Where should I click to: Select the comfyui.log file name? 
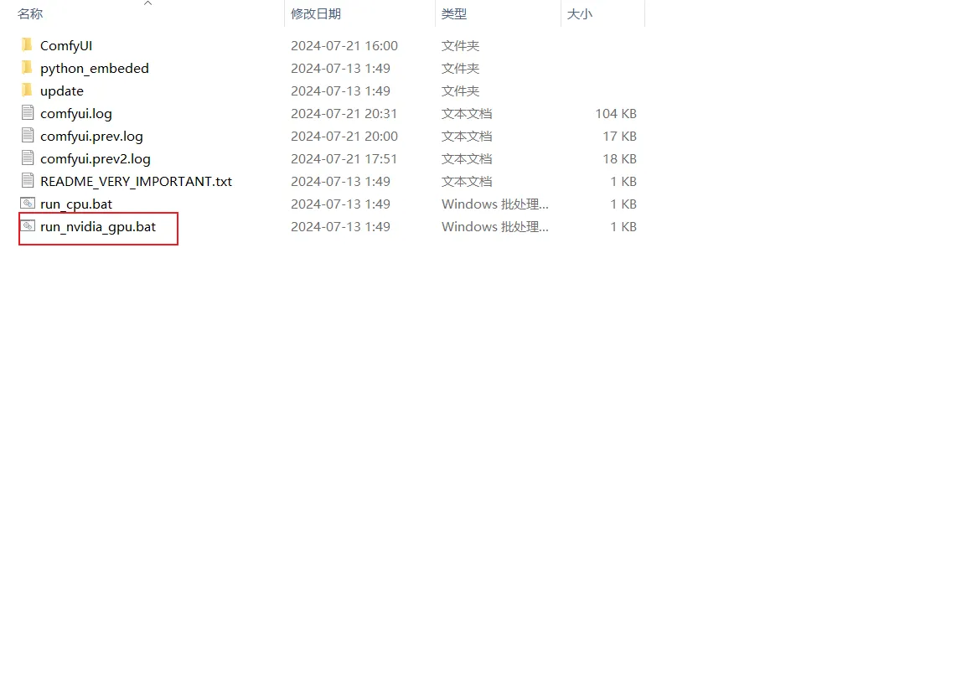coord(76,113)
